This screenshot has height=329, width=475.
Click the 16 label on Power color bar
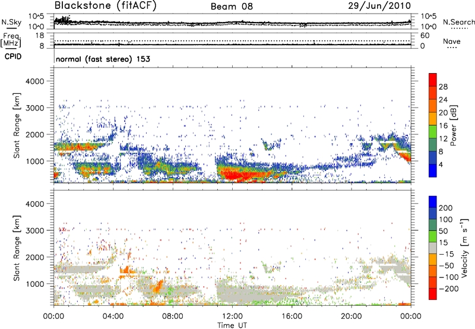(443, 126)
